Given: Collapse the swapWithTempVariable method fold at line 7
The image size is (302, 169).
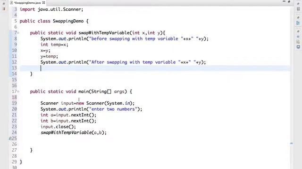Looking at the screenshot, I should coord(18,33).
